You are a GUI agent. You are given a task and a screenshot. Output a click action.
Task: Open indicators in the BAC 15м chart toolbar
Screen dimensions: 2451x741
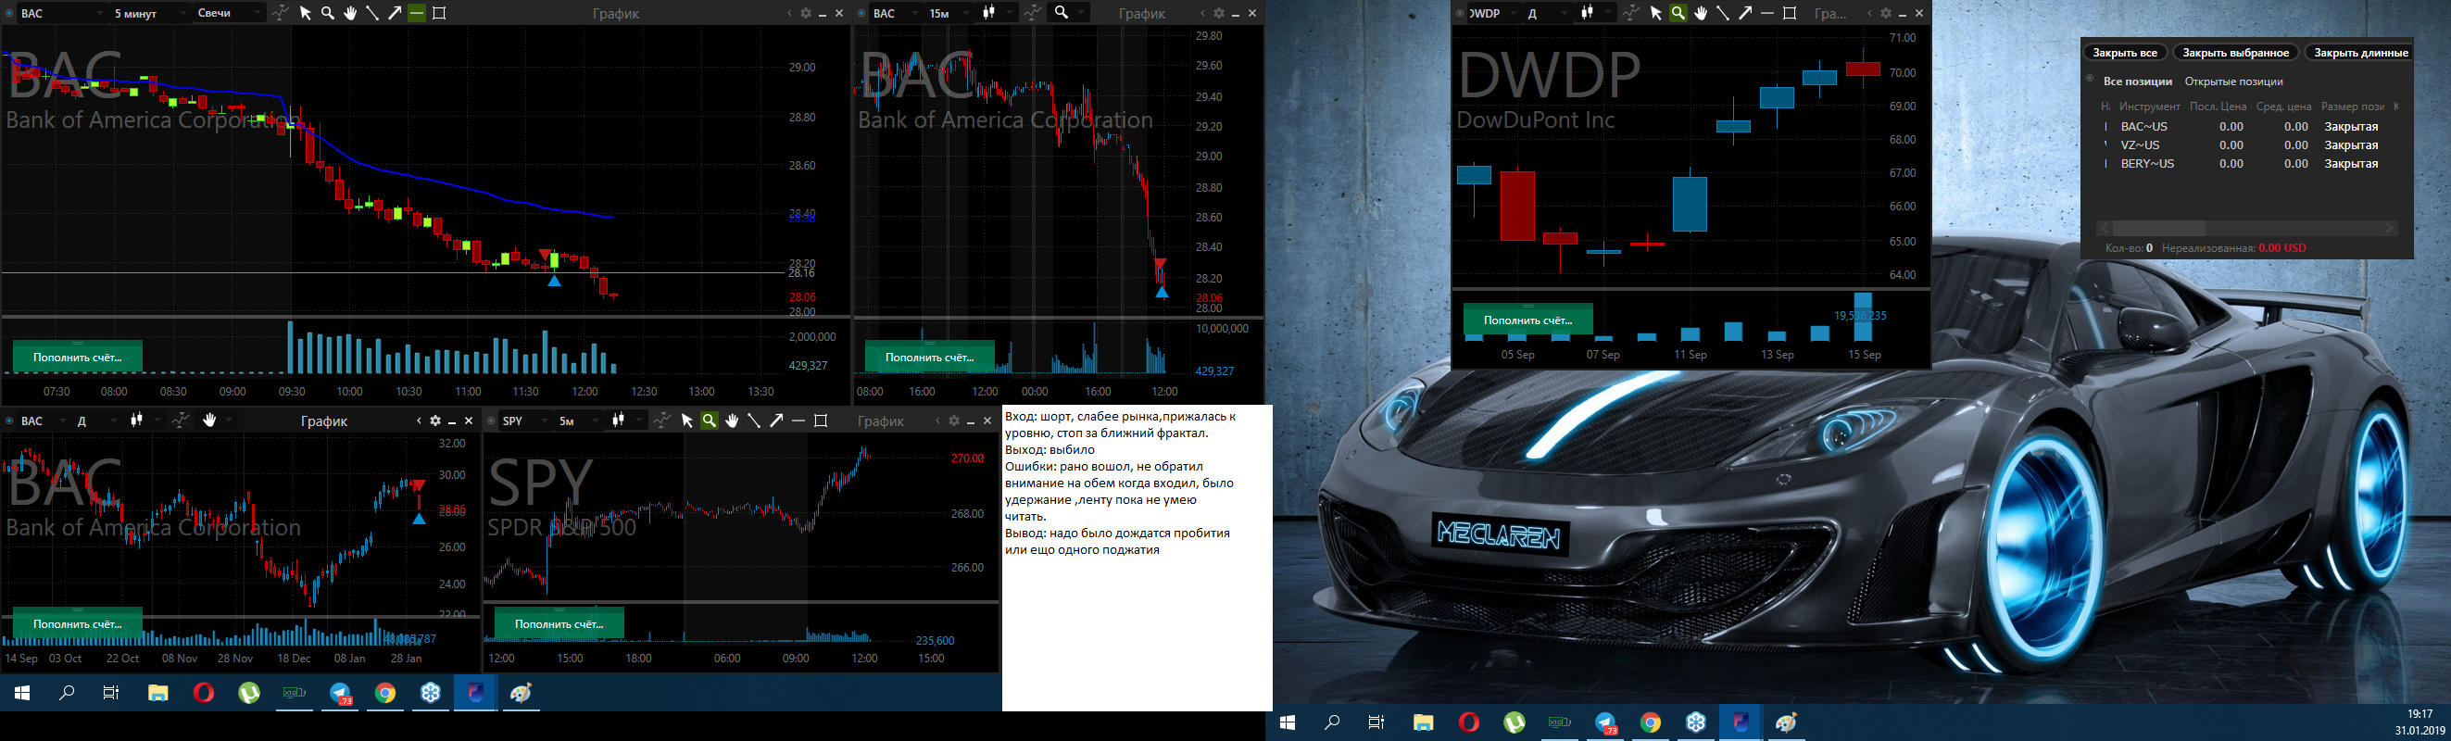point(1032,13)
